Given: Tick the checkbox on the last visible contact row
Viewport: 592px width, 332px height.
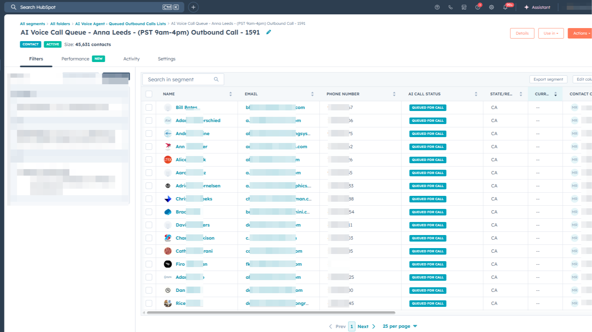Looking at the screenshot, I should [x=149, y=303].
